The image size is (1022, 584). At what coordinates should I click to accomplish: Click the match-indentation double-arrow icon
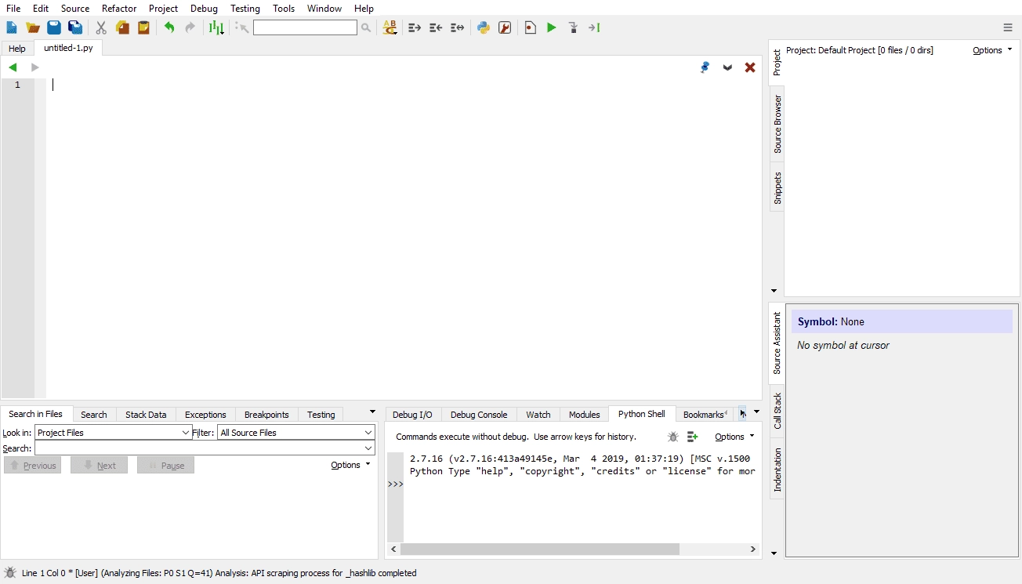(458, 27)
